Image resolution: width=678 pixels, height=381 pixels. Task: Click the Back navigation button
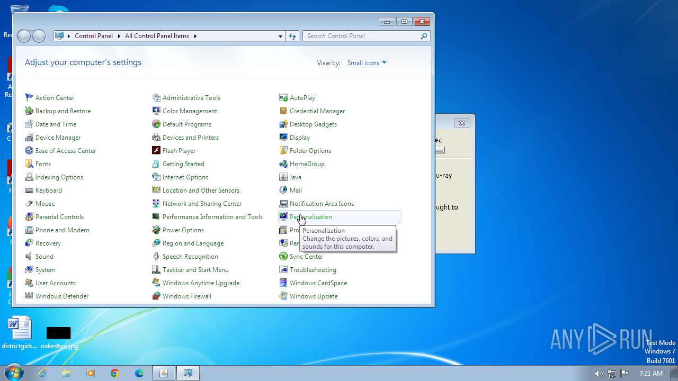[24, 36]
